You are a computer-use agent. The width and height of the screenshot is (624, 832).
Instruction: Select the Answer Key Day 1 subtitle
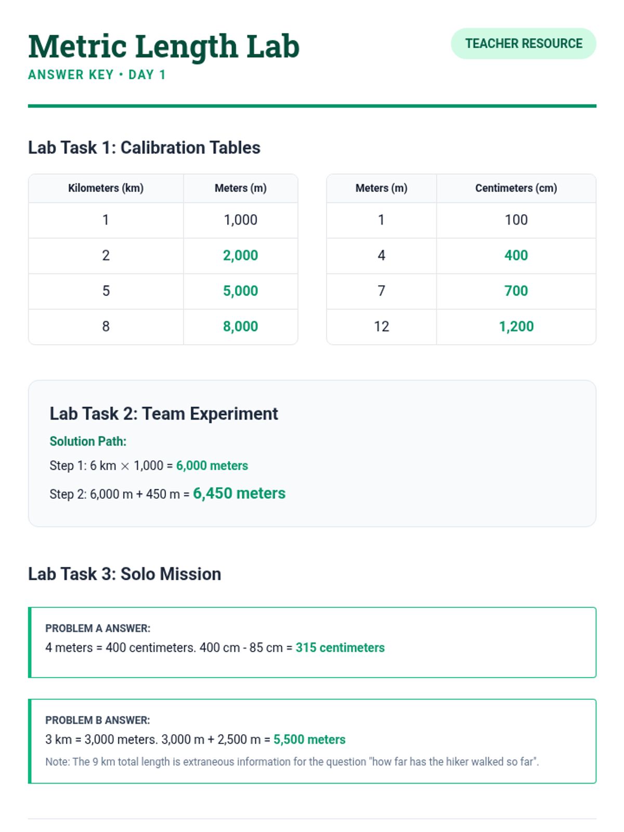pyautogui.click(x=97, y=75)
